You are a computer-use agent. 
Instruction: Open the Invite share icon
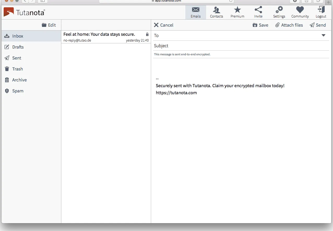tap(258, 10)
